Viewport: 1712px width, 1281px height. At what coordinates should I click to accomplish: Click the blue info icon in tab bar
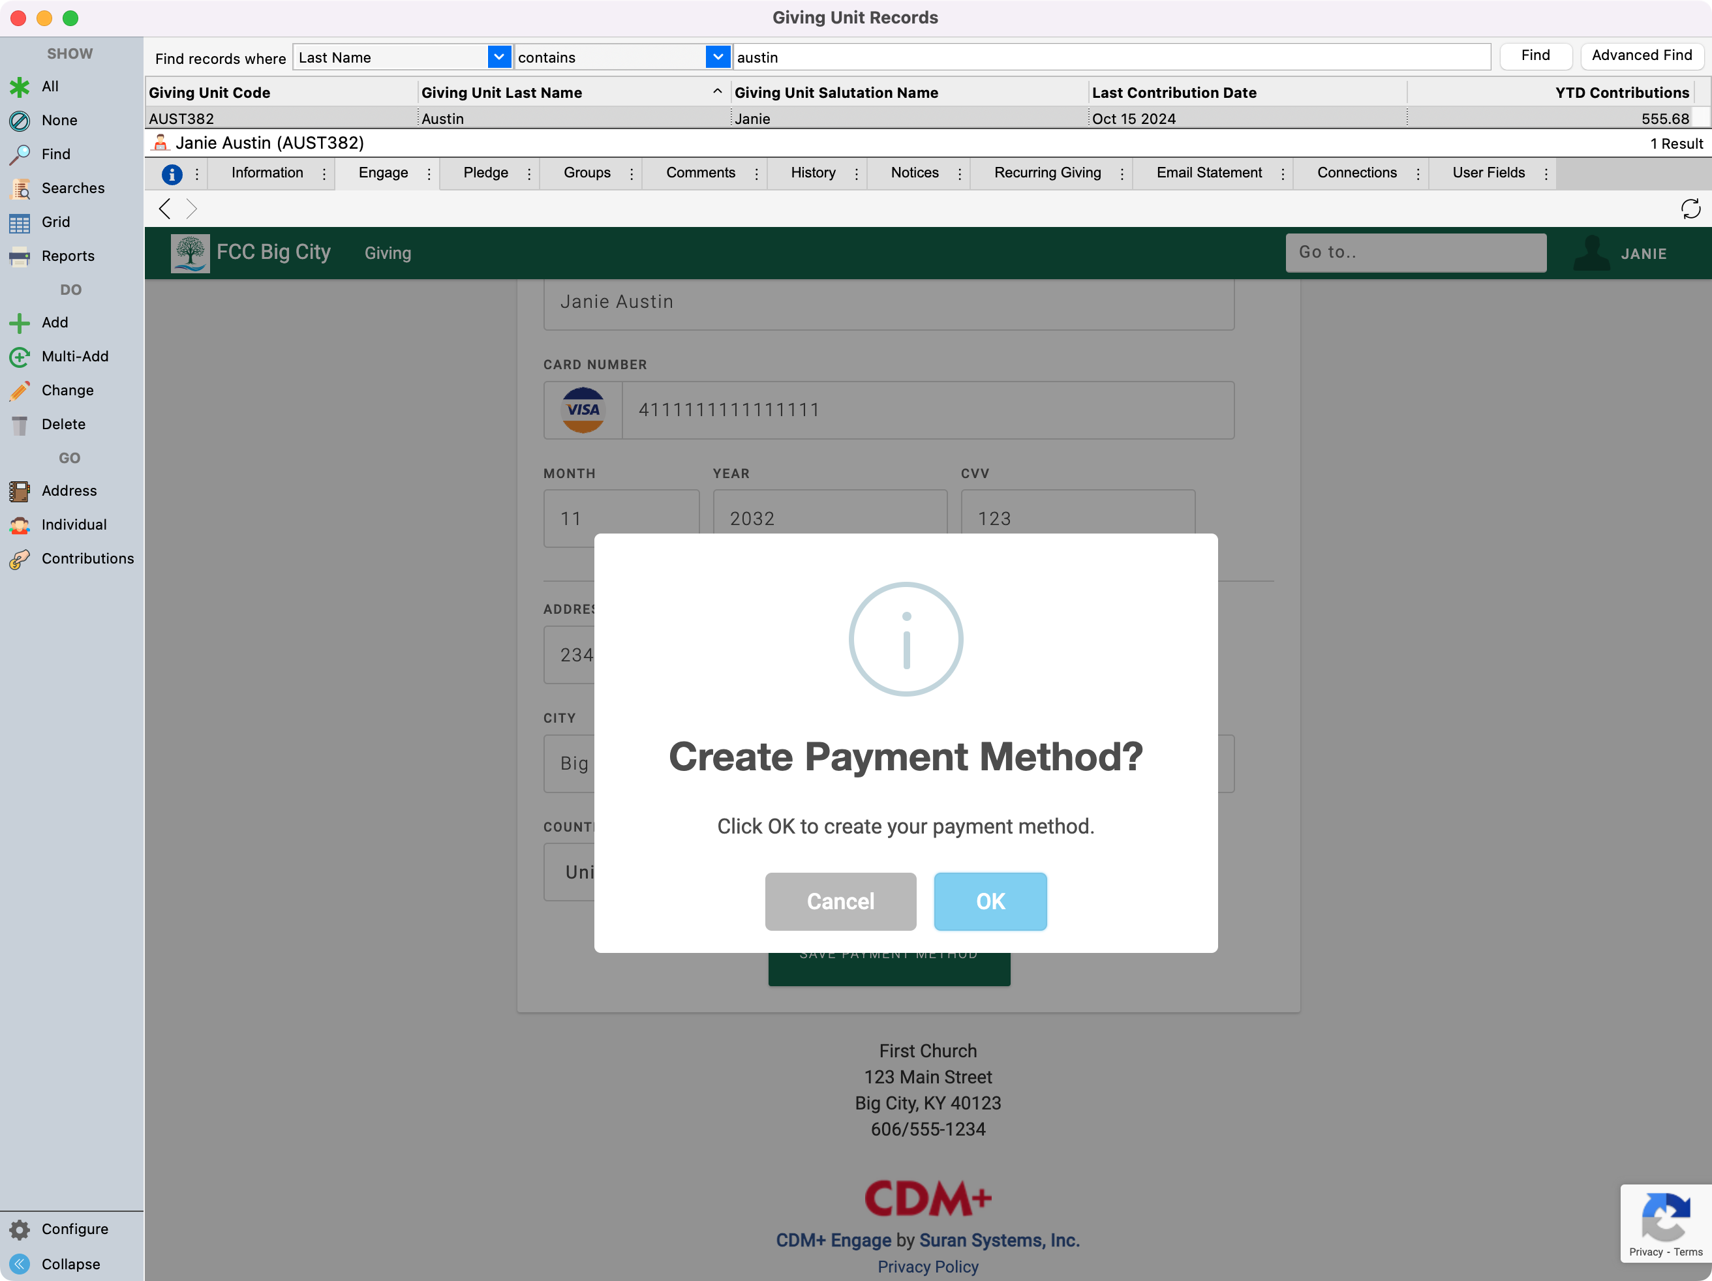point(172,174)
